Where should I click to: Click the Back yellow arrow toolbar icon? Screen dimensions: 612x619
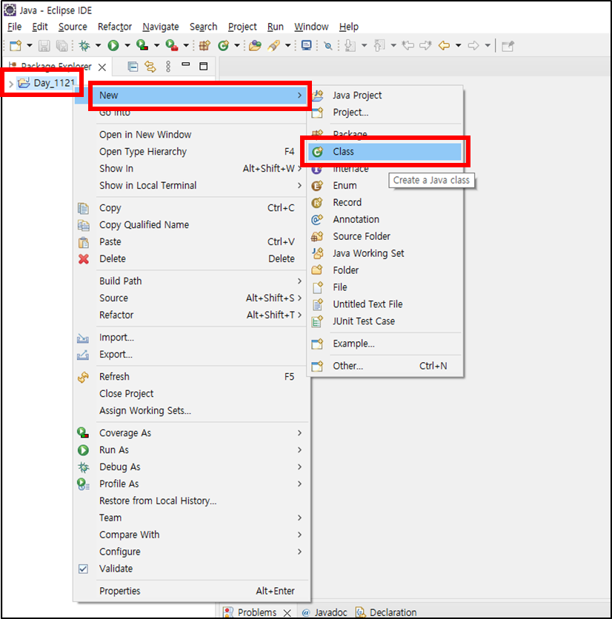(x=444, y=46)
